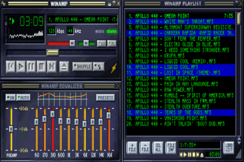The image size is (244, 162).
Task: Toggle Repeat mode button
Action: tap(99, 67)
